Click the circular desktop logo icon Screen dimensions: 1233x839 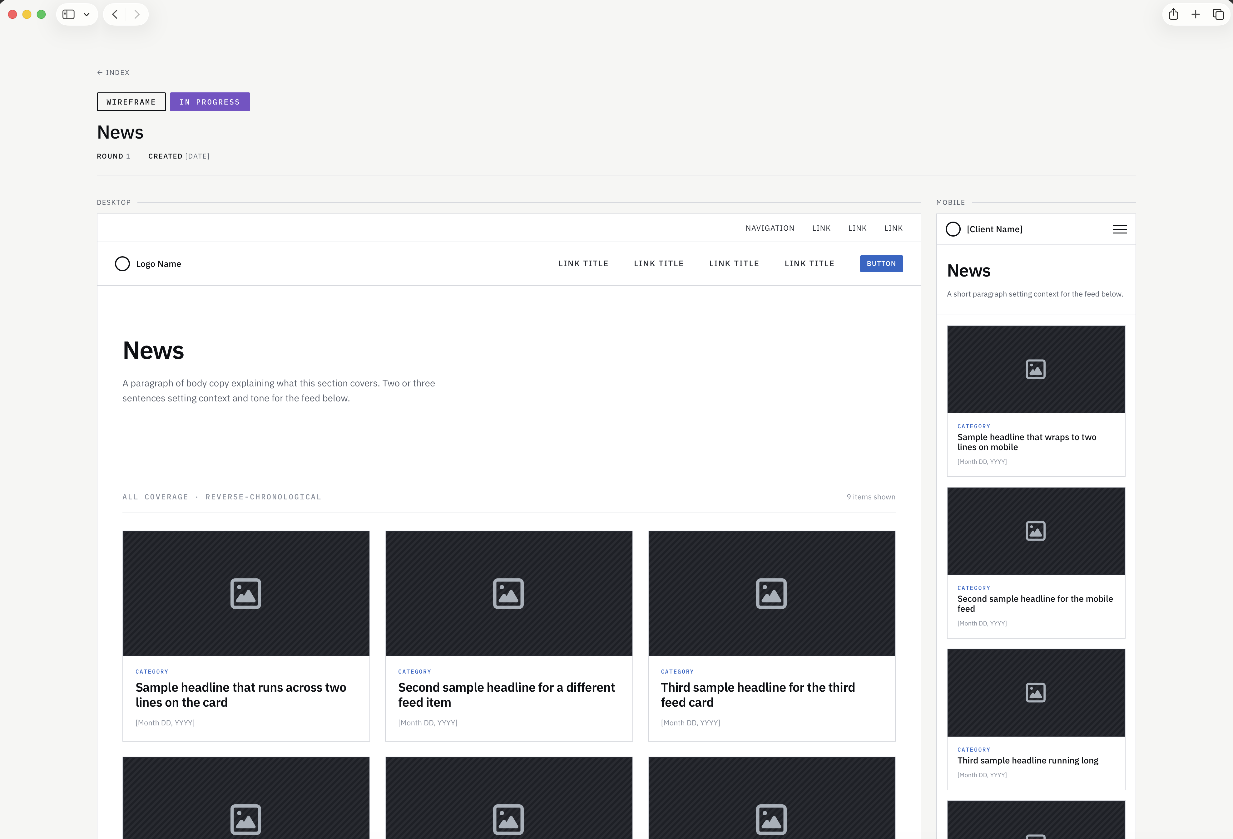pos(122,263)
